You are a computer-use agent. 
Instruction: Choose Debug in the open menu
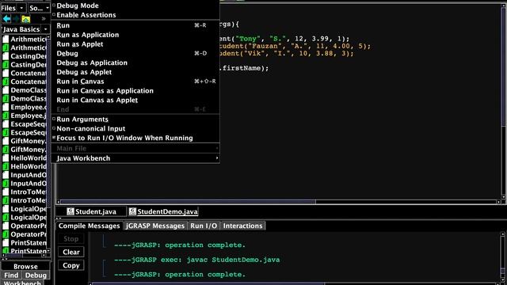tap(135, 54)
